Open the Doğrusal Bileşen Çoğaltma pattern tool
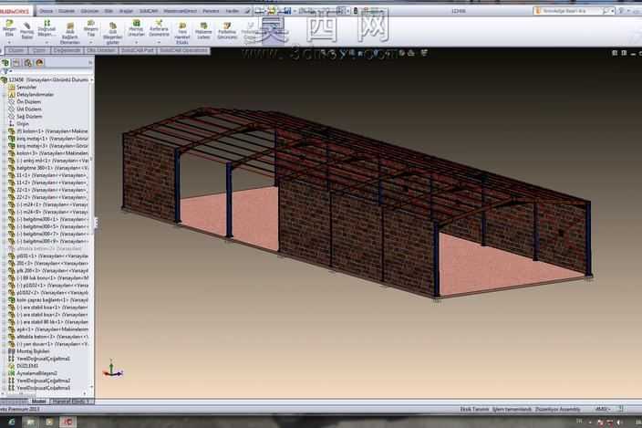 pyautogui.click(x=47, y=28)
